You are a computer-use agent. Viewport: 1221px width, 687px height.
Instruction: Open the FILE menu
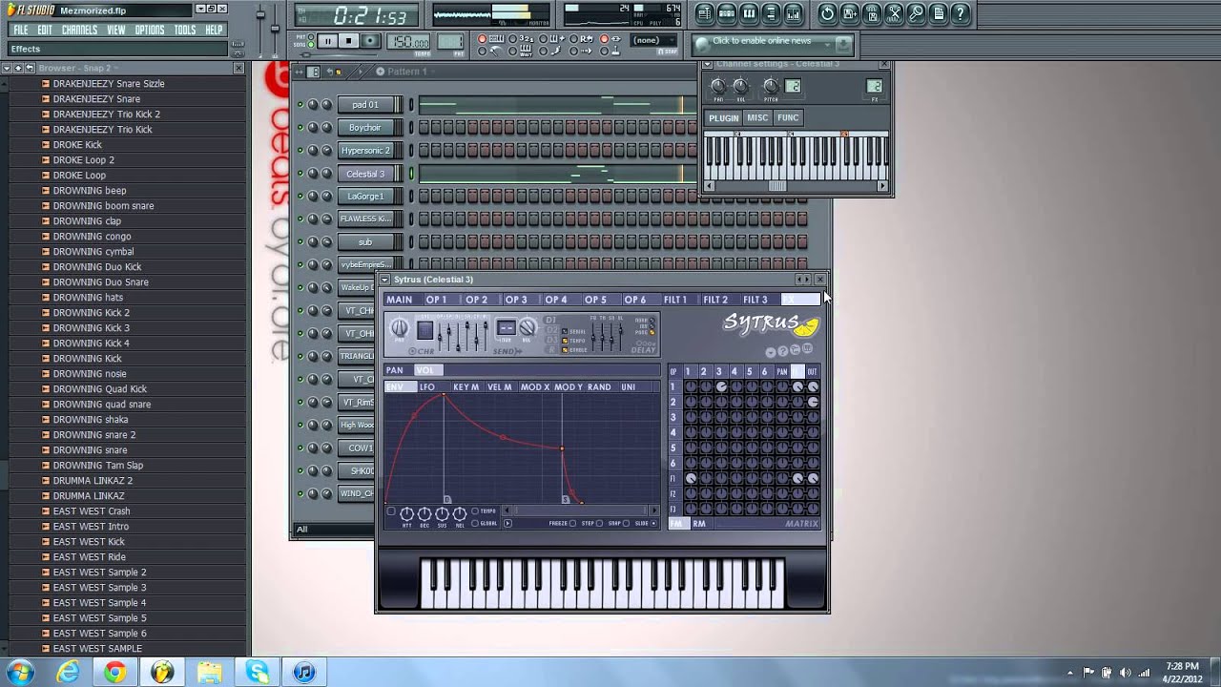(20, 30)
